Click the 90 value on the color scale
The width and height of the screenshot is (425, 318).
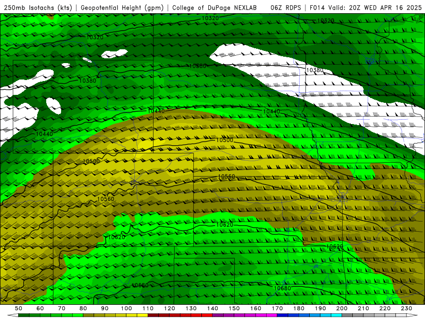105,308
